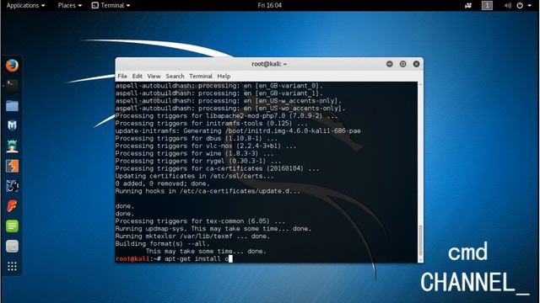Minimize the root@kali terminal window
The height and width of the screenshot is (303, 540).
(390, 64)
